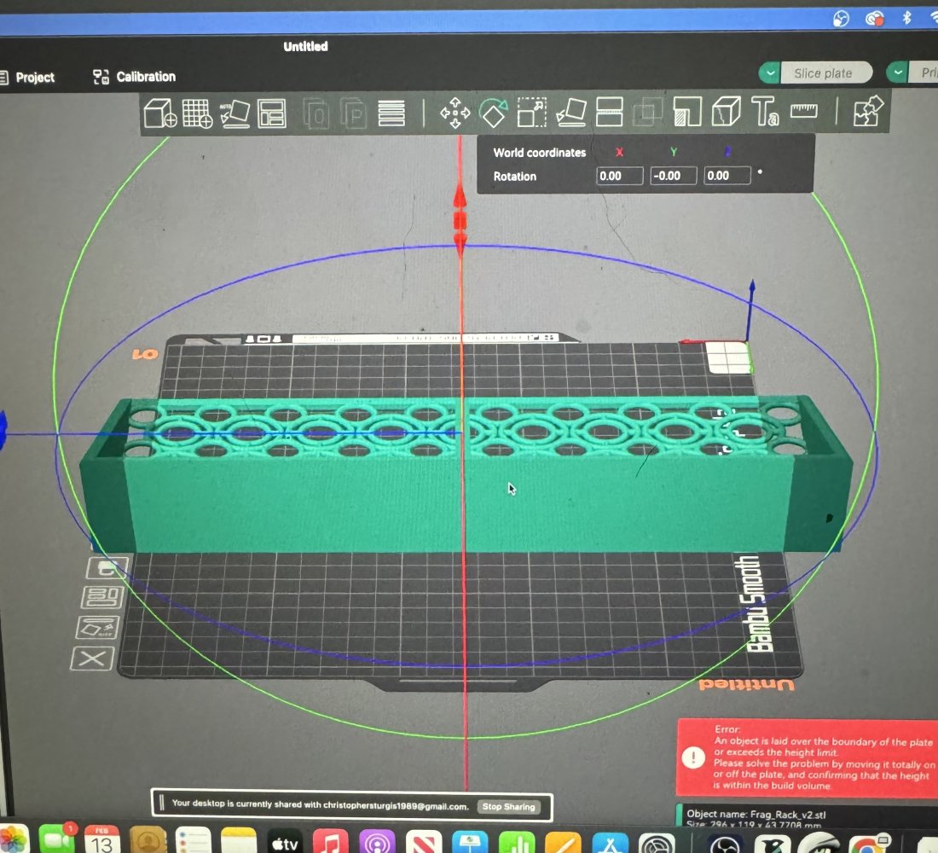Toggle the Rotate gizmo tool
This screenshot has width=938, height=853.
coord(493,112)
